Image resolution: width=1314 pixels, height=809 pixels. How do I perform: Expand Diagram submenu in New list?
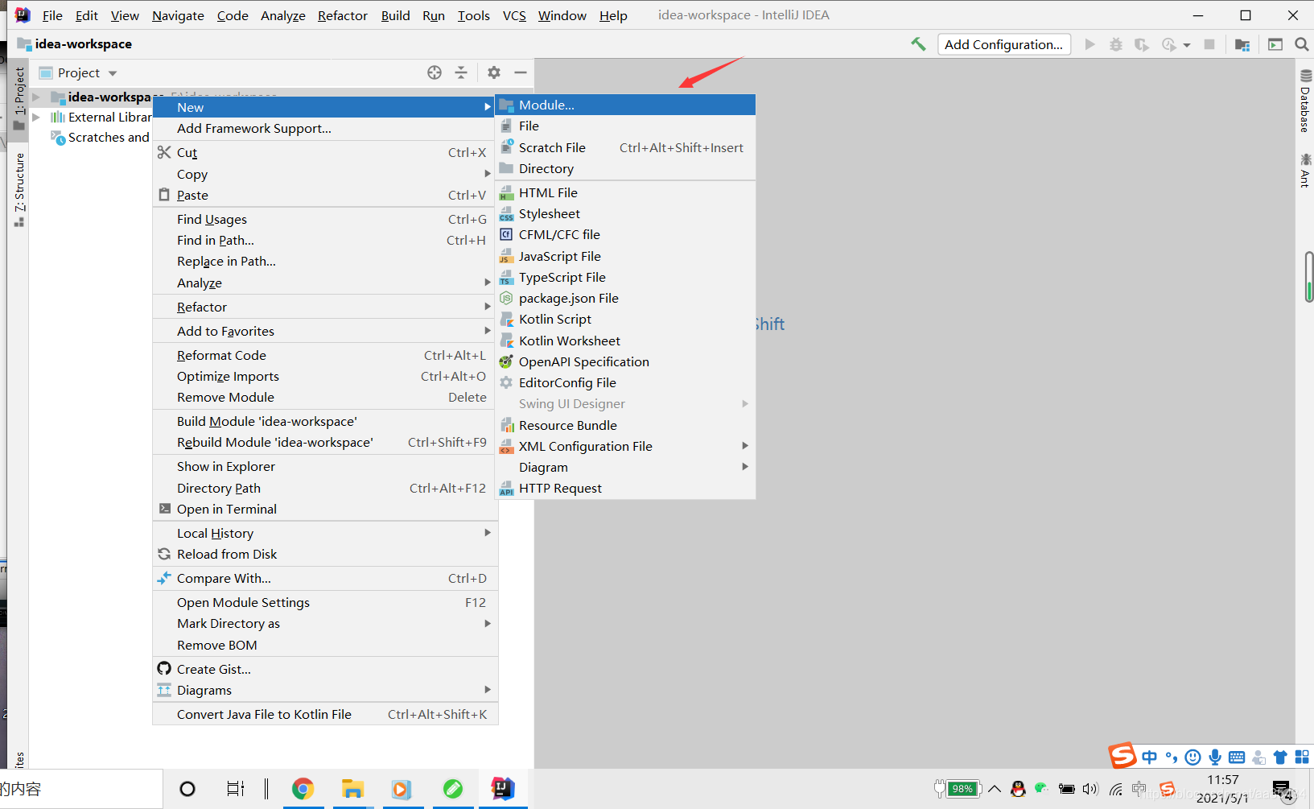tap(625, 467)
